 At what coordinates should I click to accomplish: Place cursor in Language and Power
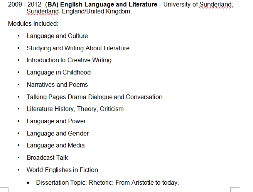point(56,121)
